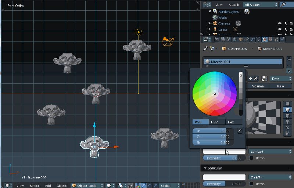Open outliner Search menu

[x=234, y=5]
